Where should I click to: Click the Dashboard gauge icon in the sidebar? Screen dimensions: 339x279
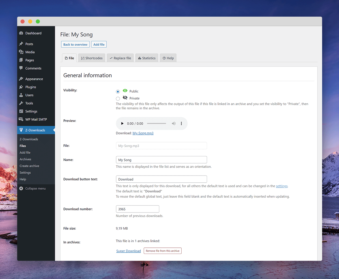[x=21, y=33]
